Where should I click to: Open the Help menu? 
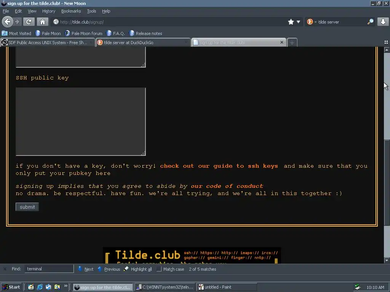point(106,11)
